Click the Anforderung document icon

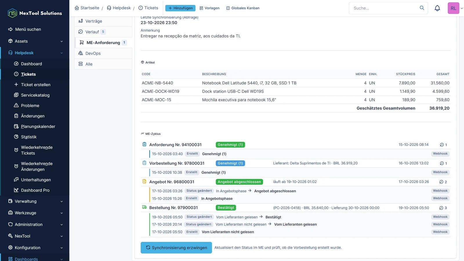tap(144, 144)
